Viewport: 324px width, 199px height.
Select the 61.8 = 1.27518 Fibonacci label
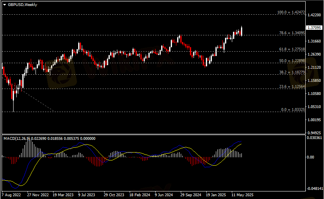[x=292, y=49]
